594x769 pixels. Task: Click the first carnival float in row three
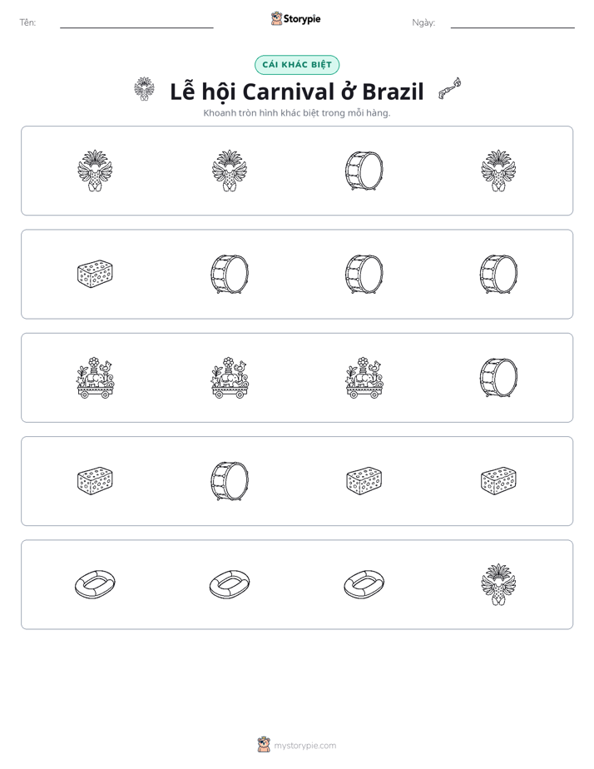coord(95,378)
